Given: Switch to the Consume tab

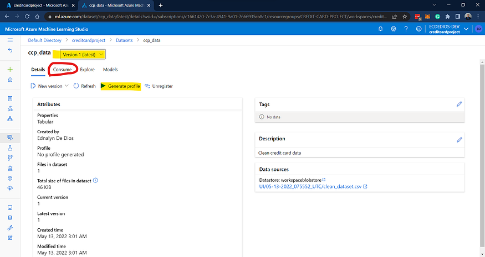Looking at the screenshot, I should pos(62,70).
